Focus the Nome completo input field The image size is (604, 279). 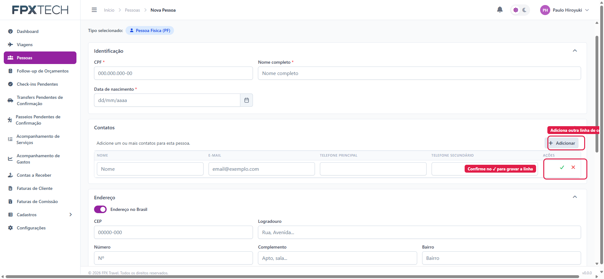[x=419, y=73]
